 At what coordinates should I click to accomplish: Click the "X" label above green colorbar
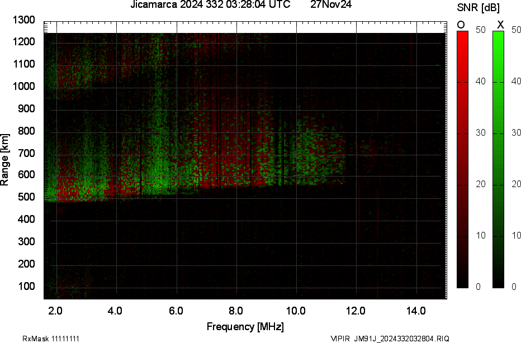pyautogui.click(x=500, y=25)
